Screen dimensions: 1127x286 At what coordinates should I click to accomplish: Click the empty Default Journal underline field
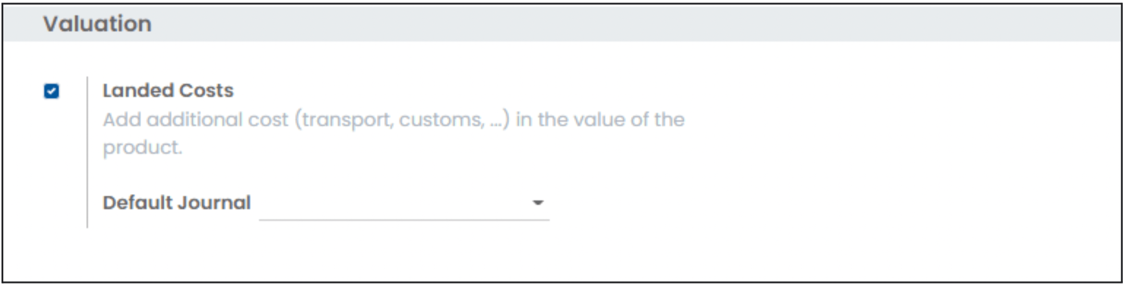coord(404,203)
